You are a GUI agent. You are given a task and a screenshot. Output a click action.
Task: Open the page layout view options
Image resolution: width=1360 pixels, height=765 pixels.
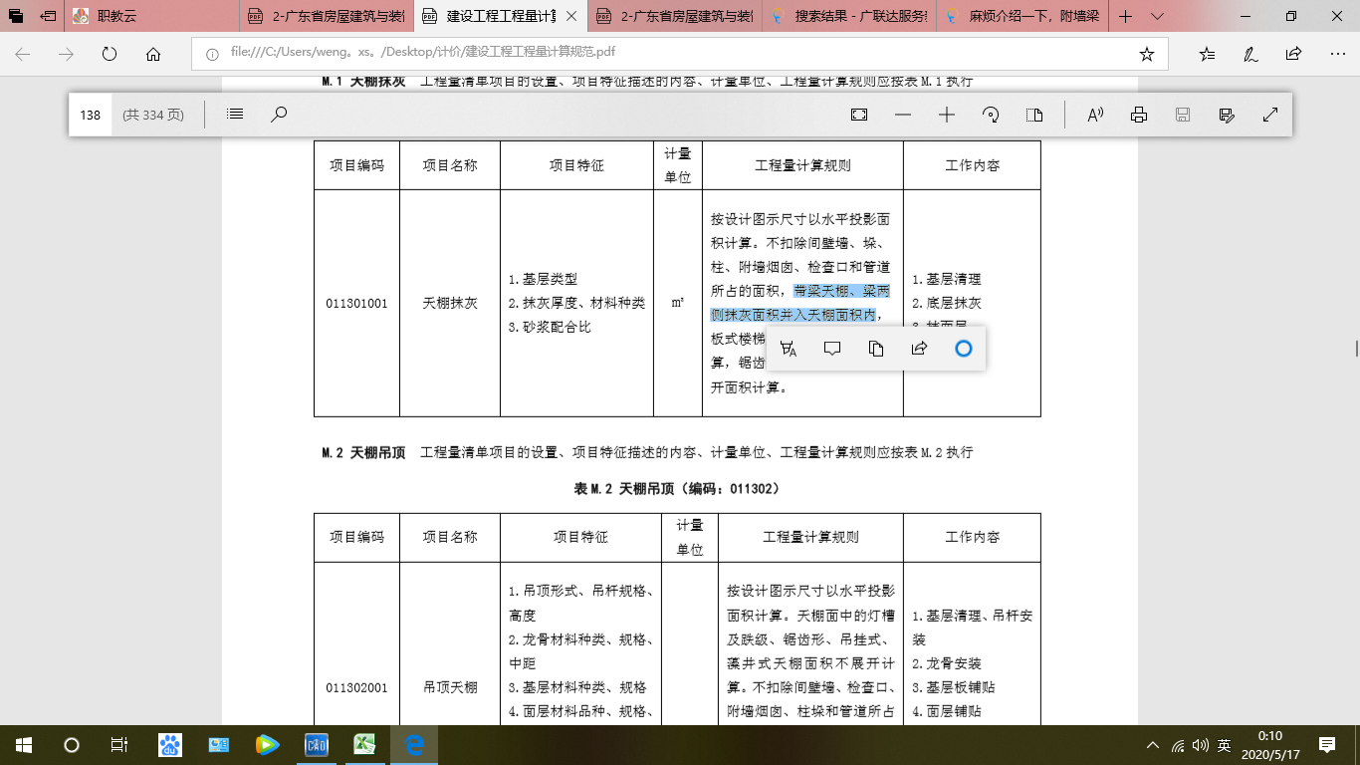pyautogui.click(x=1034, y=115)
